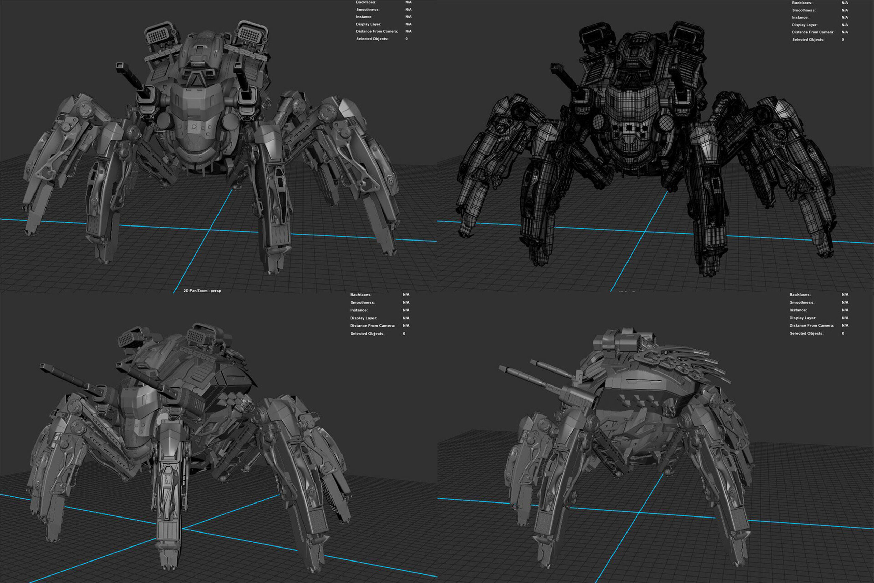
Task: Click Selected Objects value '0' in long-barrel side view
Action: point(404,334)
